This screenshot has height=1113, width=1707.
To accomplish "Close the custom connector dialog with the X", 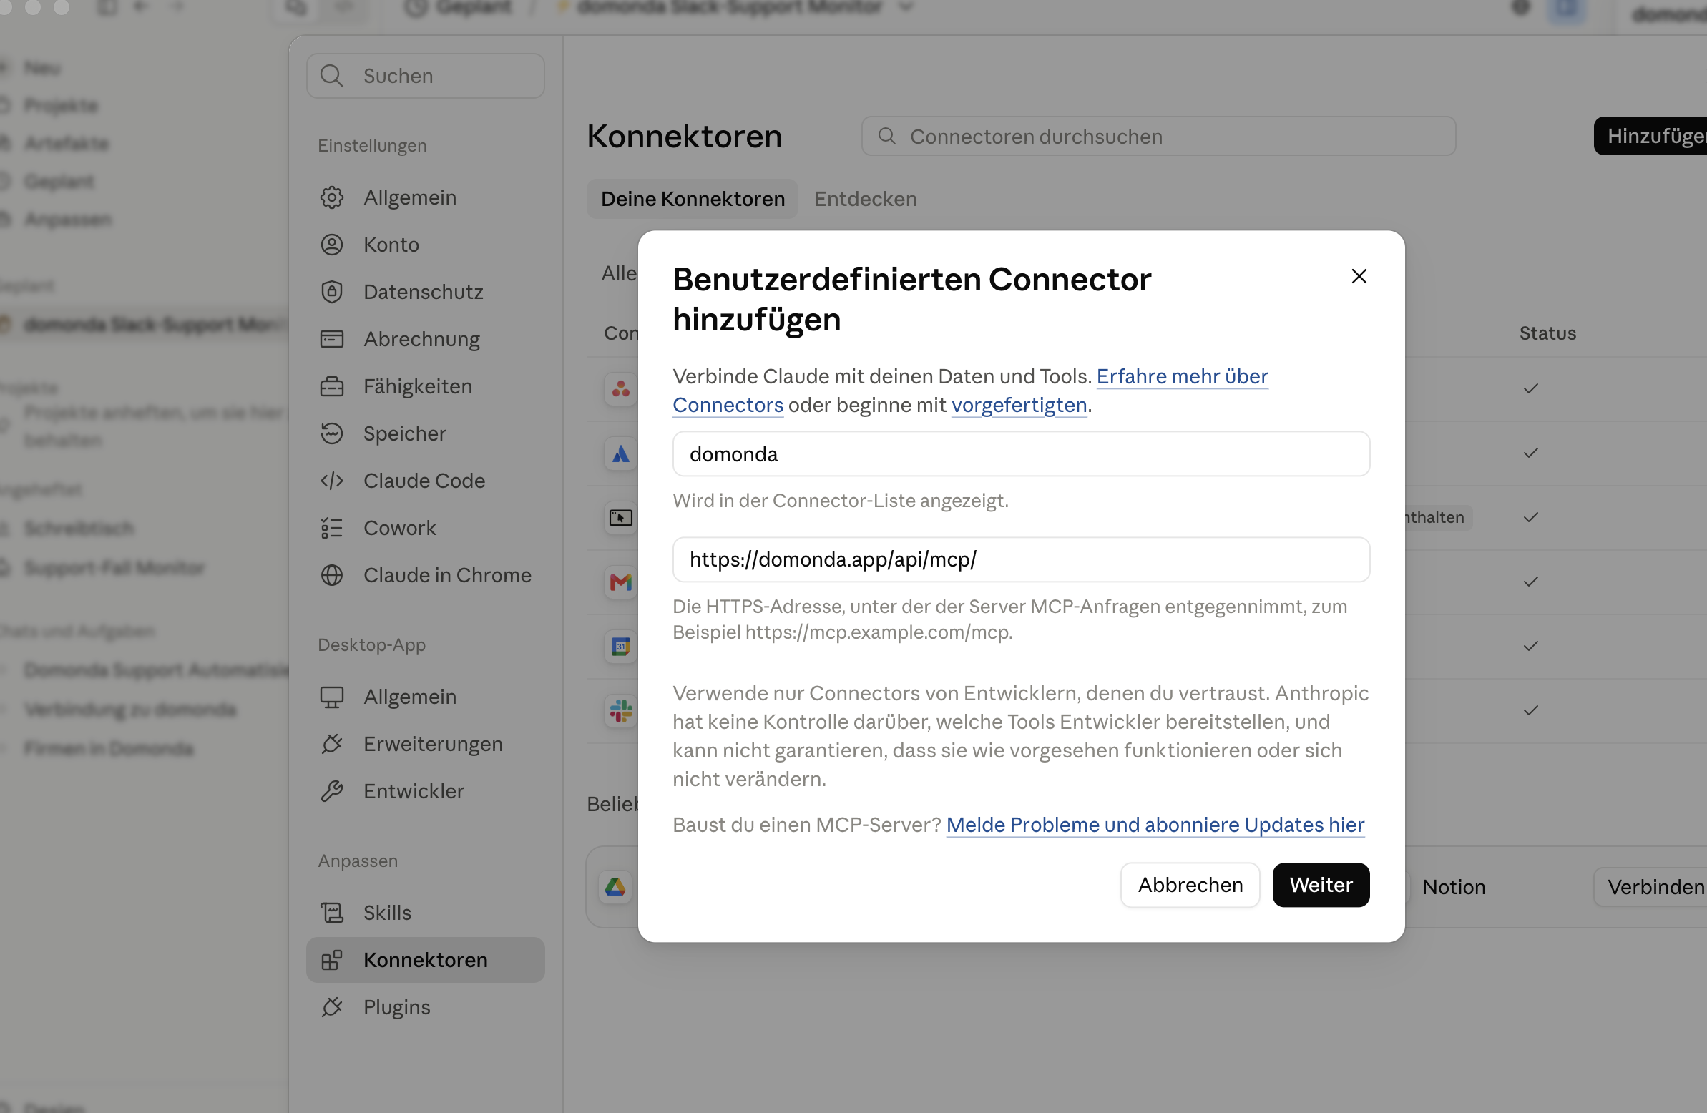I will (1359, 276).
